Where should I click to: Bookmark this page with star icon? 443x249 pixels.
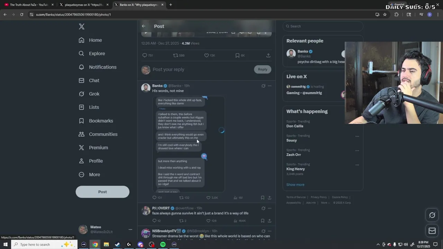click(385, 15)
